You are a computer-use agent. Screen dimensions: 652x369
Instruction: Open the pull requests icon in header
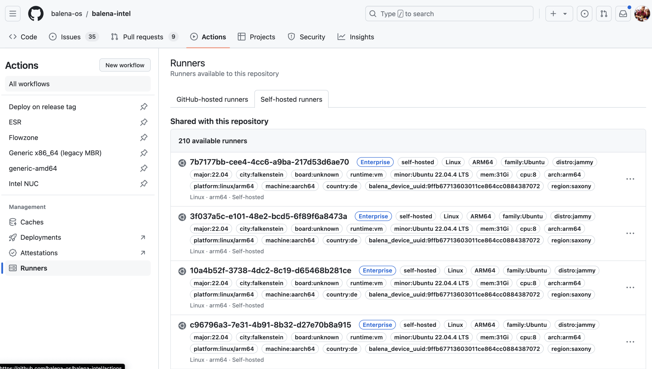pyautogui.click(x=604, y=14)
